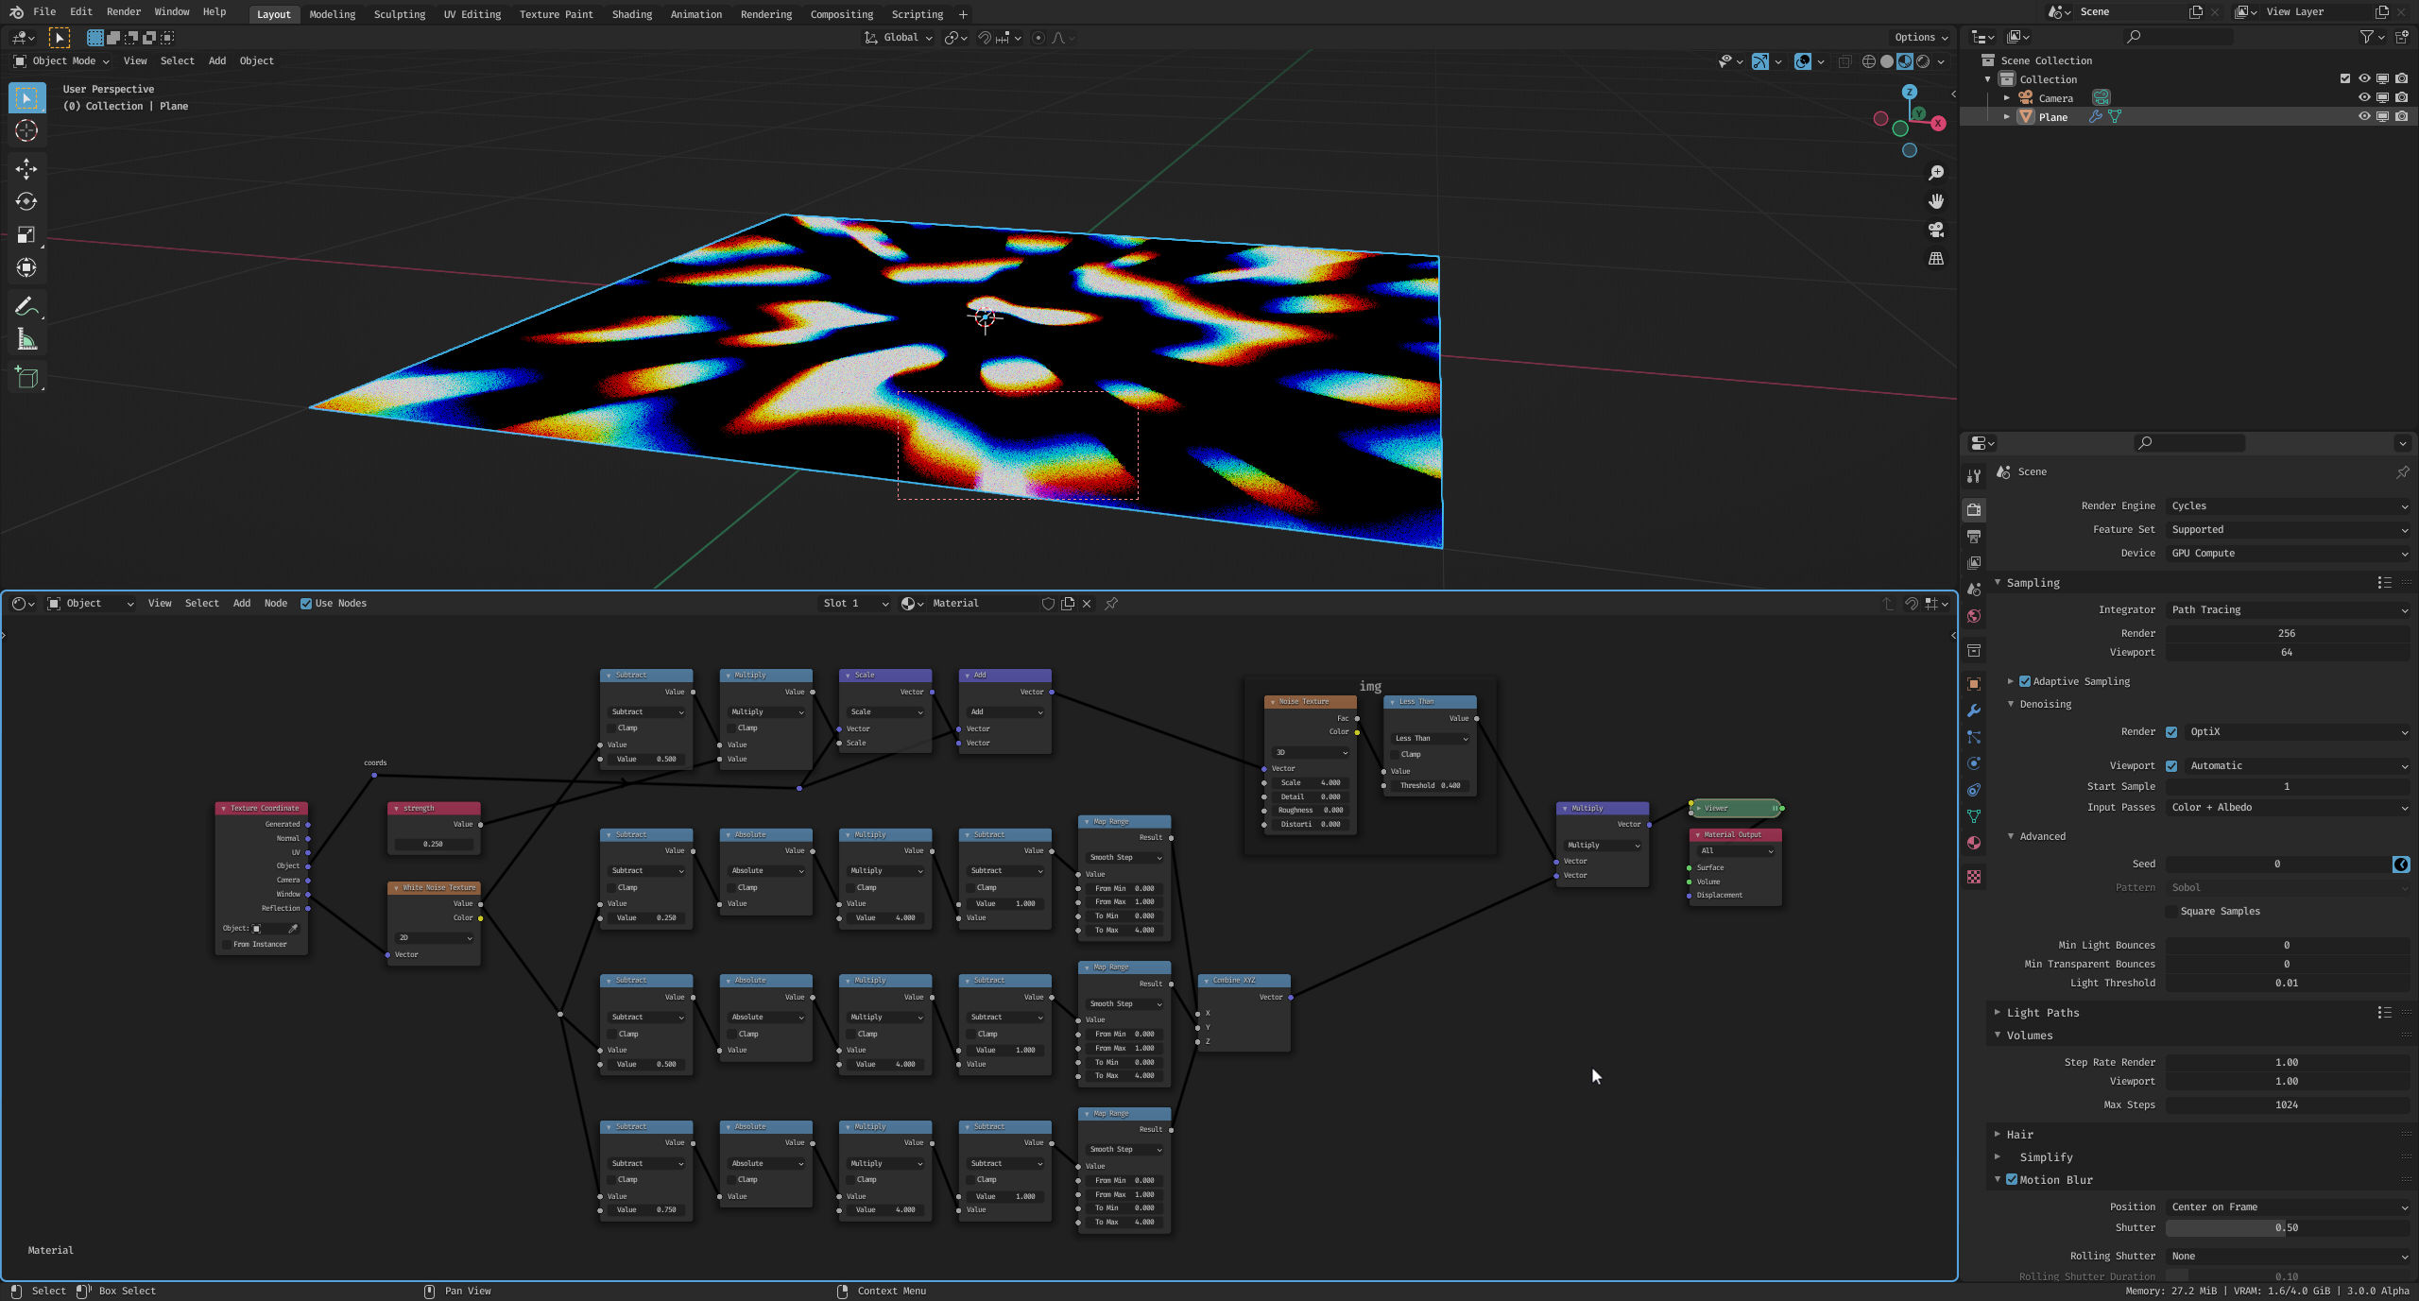Image resolution: width=2419 pixels, height=1301 pixels.
Task: Click the Max Steps 1024 field
Action: [x=2288, y=1105]
